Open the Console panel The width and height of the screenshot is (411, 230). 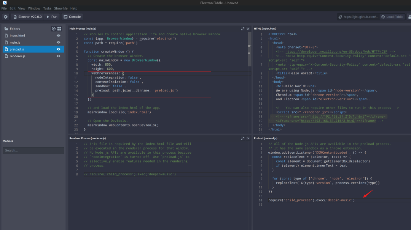point(72,17)
